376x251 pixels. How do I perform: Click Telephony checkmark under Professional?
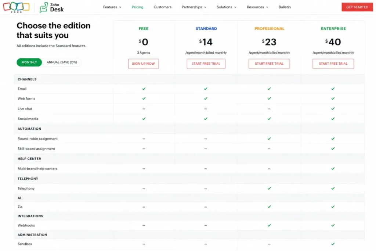coord(269,189)
